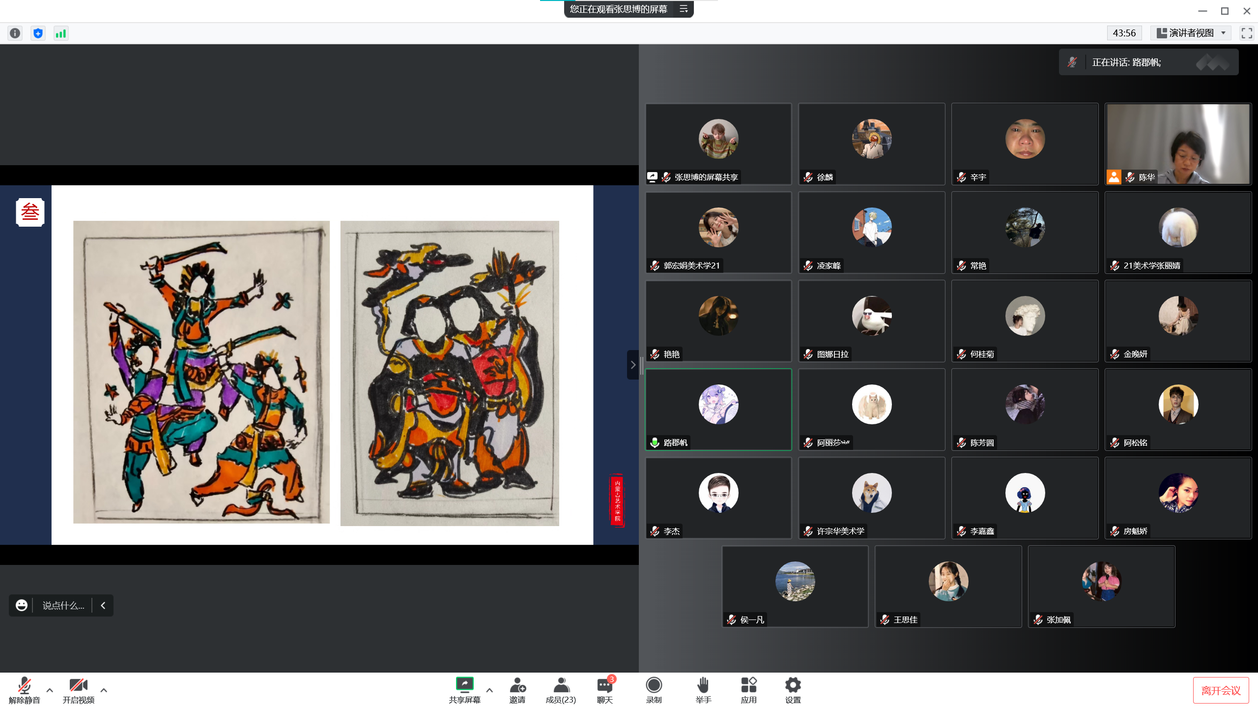Collapse the chat bar arrow
The height and width of the screenshot is (708, 1258).
(x=103, y=605)
